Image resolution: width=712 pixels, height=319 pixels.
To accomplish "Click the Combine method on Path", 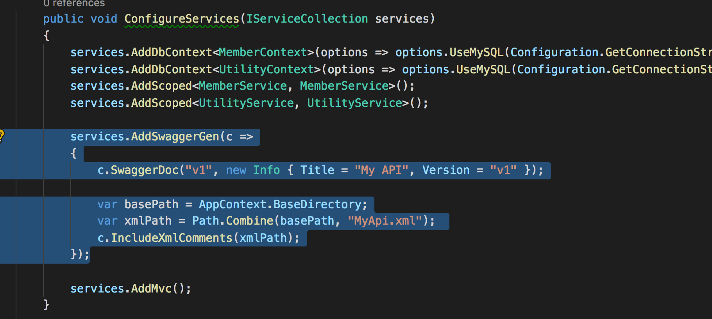I will tap(249, 221).
